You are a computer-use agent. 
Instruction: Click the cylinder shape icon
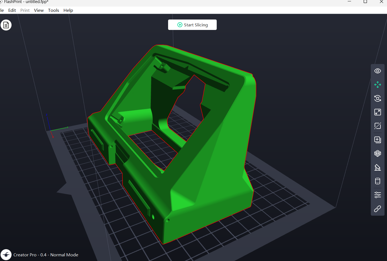click(x=378, y=181)
